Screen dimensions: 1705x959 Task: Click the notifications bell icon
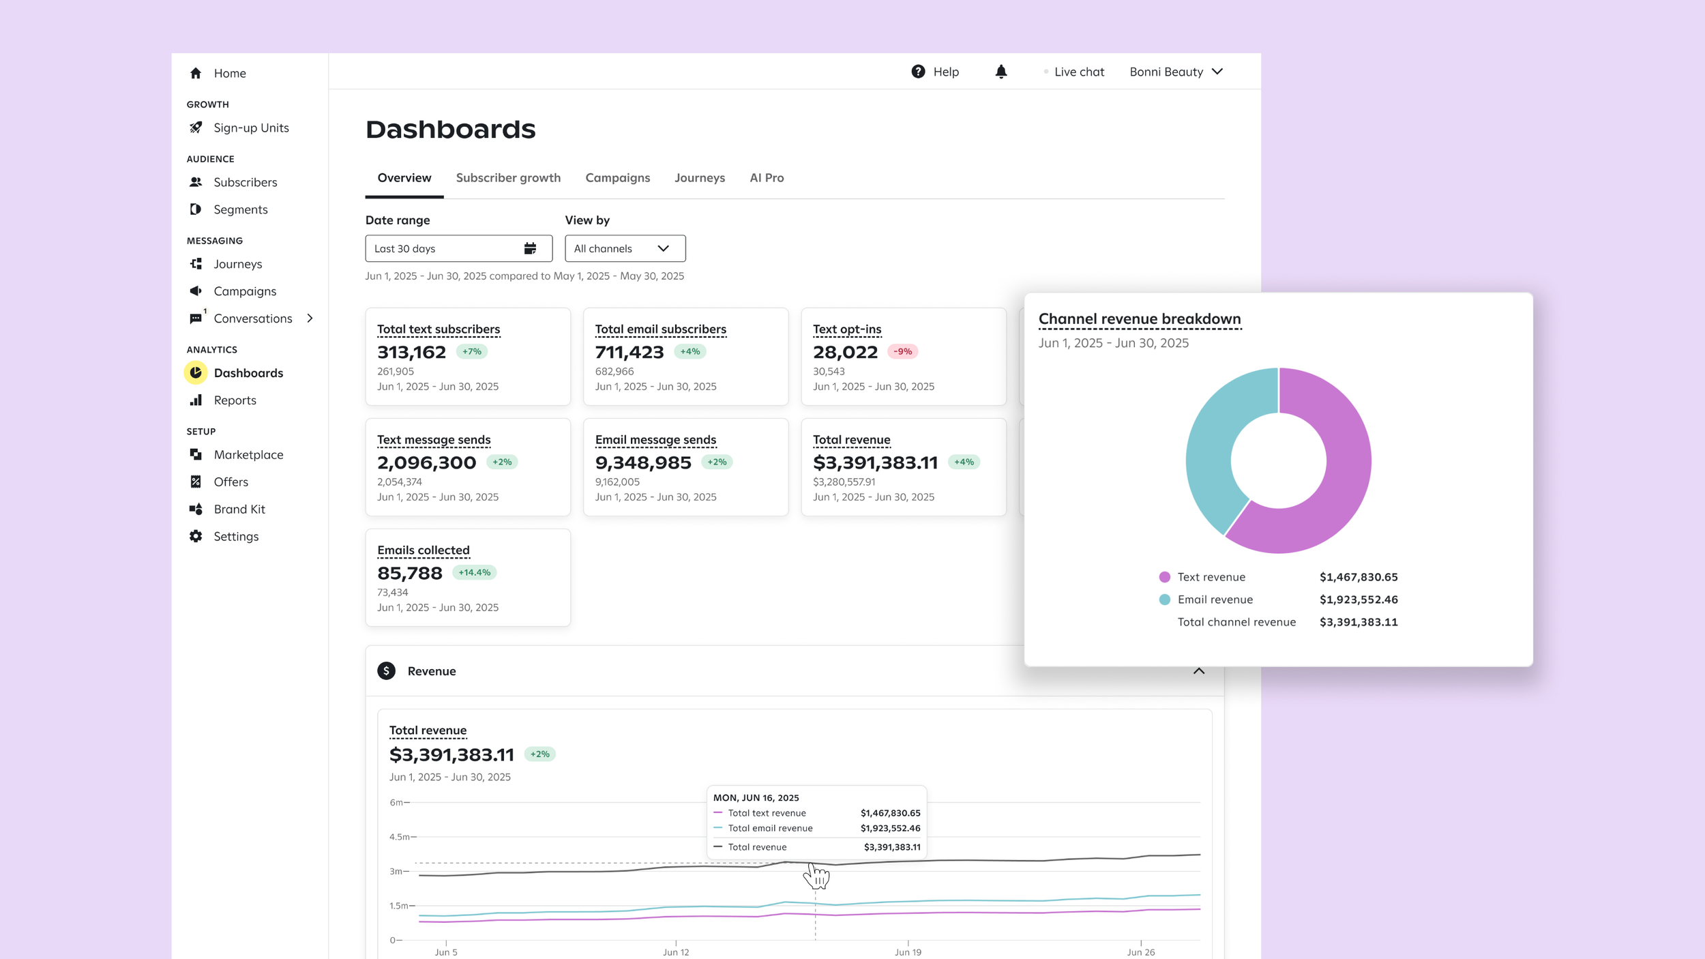1000,72
